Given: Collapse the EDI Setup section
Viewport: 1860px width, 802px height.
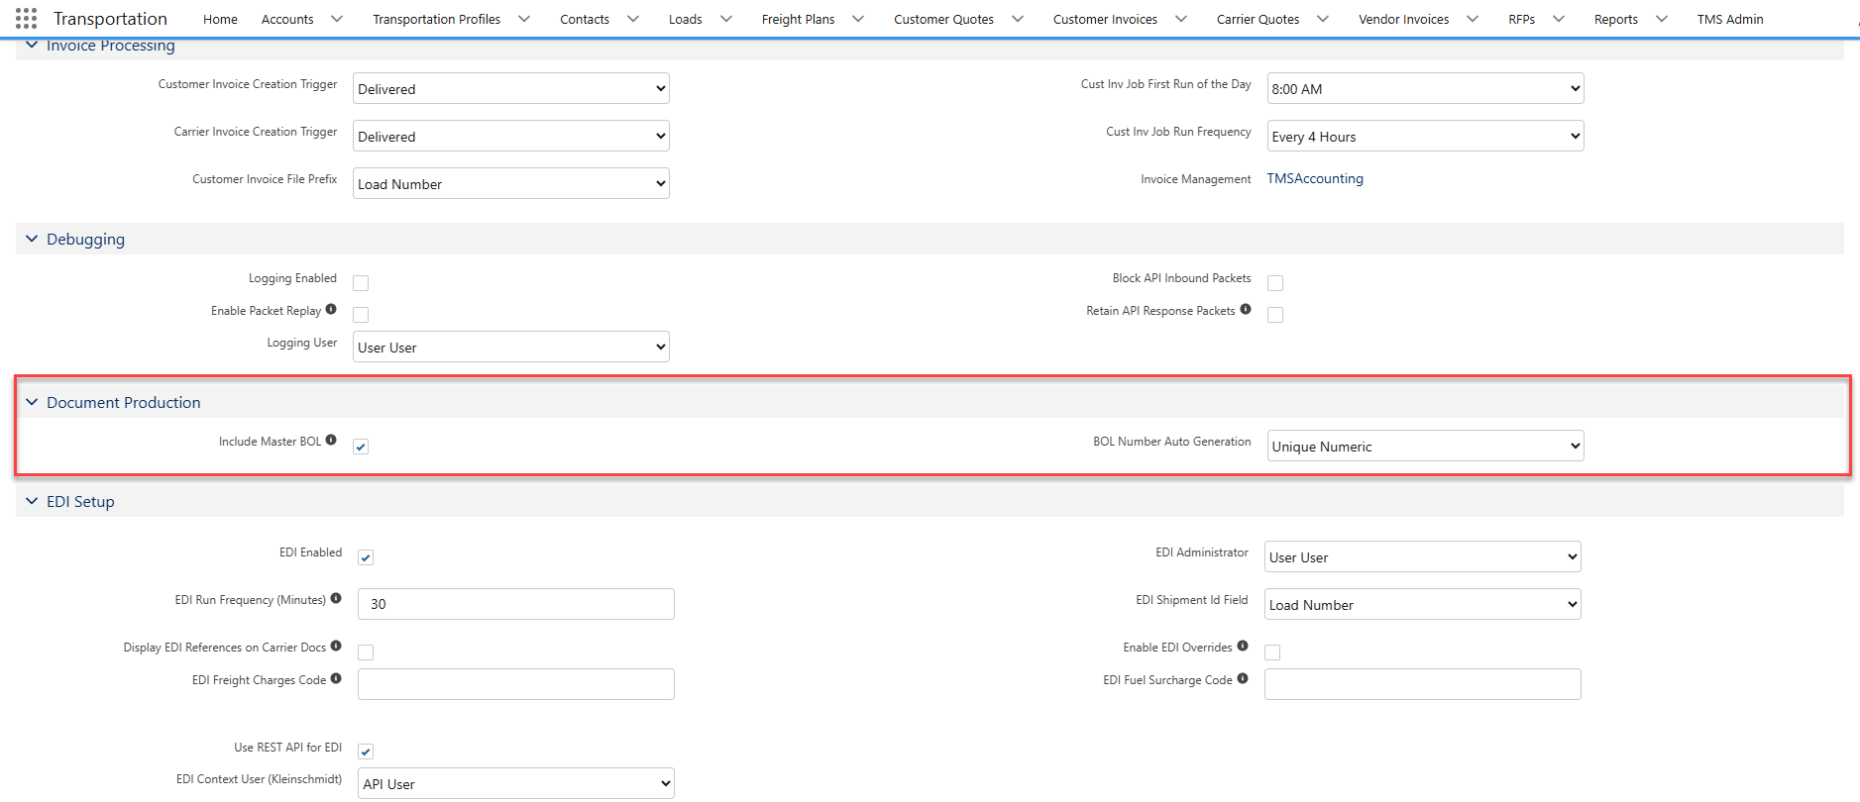Looking at the screenshot, I should [x=32, y=501].
